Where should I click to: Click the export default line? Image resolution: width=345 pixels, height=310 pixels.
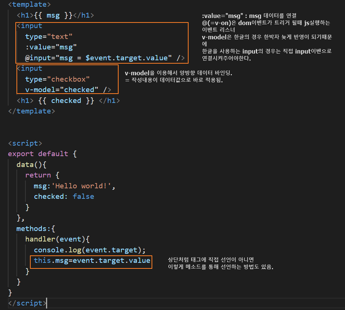click(x=42, y=154)
